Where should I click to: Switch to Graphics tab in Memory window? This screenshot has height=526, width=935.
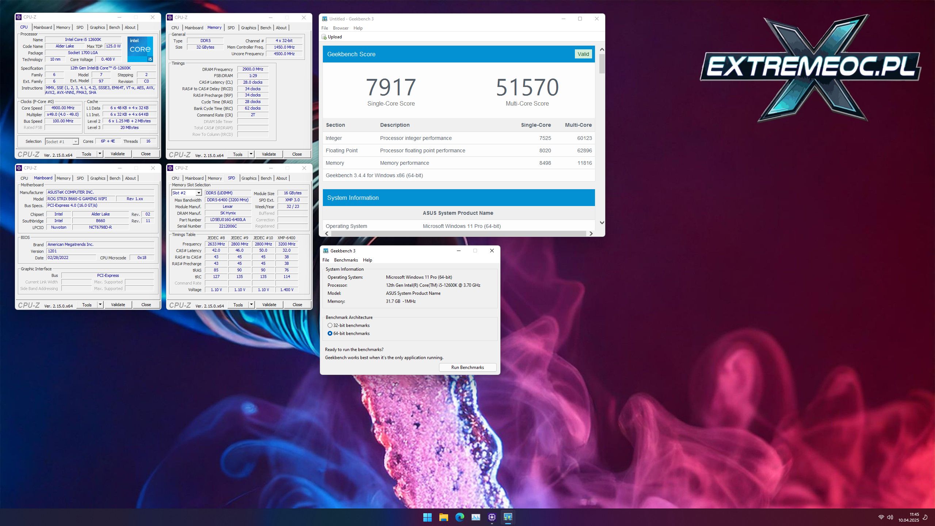click(x=248, y=28)
